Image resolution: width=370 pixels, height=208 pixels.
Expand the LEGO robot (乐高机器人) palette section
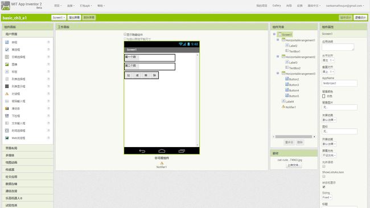pos(28,198)
